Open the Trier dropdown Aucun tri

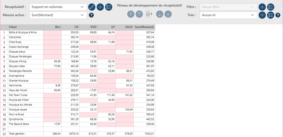point(229,15)
